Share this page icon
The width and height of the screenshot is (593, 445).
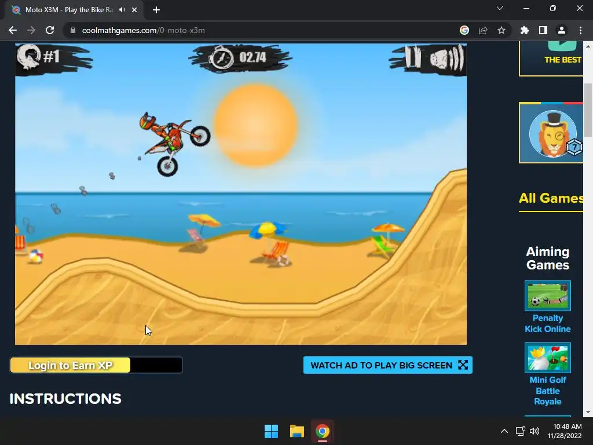483,30
